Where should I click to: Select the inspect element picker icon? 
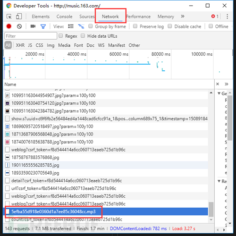click(x=9, y=17)
